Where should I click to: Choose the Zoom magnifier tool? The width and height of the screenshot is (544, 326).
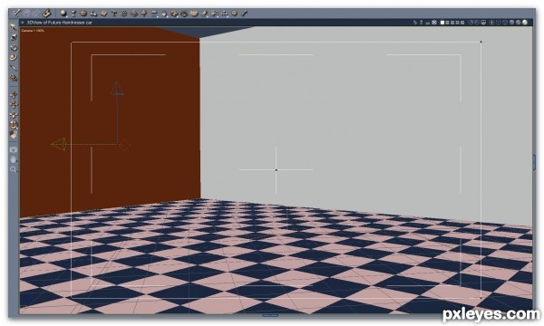click(x=14, y=169)
